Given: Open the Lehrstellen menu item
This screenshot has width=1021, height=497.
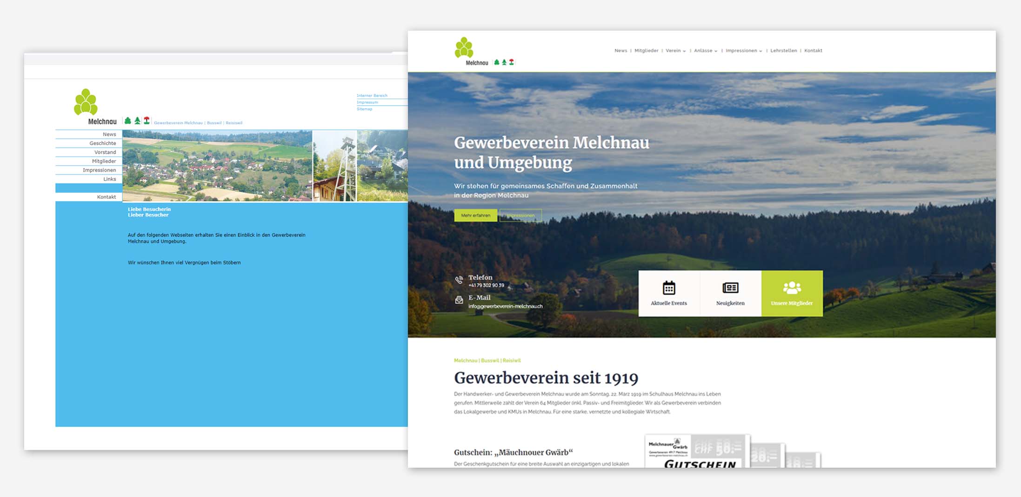Looking at the screenshot, I should tap(783, 50).
